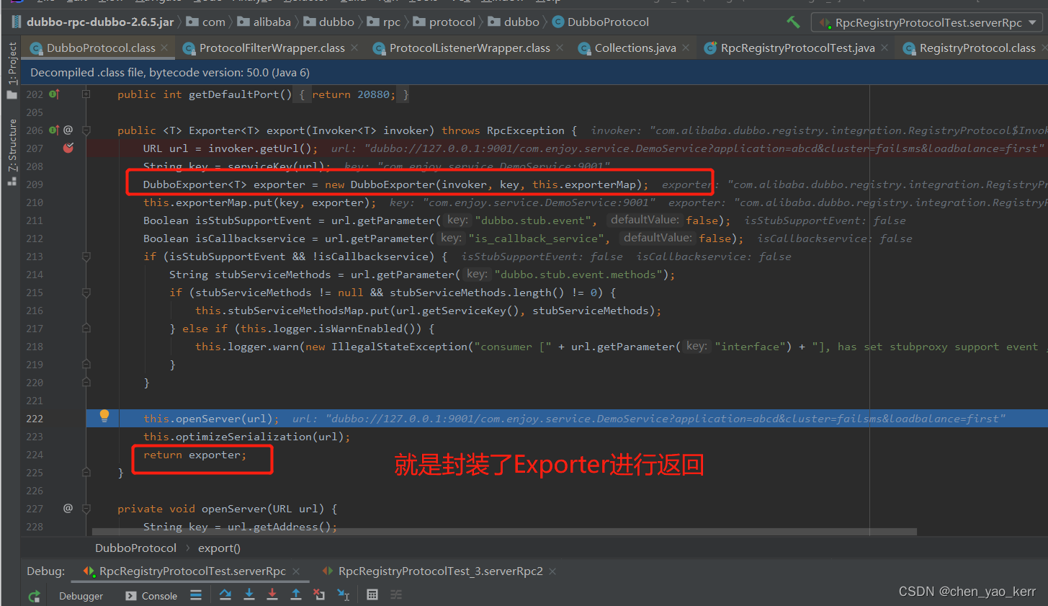The width and height of the screenshot is (1048, 606).
Task: Click the implements gutter icon on line 206
Action: [x=54, y=130]
